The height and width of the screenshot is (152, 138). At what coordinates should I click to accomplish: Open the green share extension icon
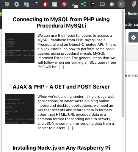click(83, 4)
